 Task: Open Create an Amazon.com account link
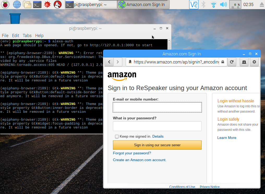pyautogui.click(x=140, y=160)
